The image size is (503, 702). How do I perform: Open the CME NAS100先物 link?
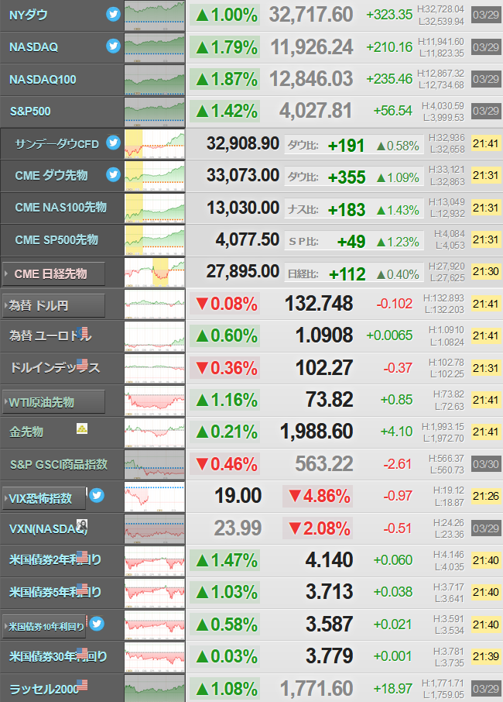pos(61,208)
